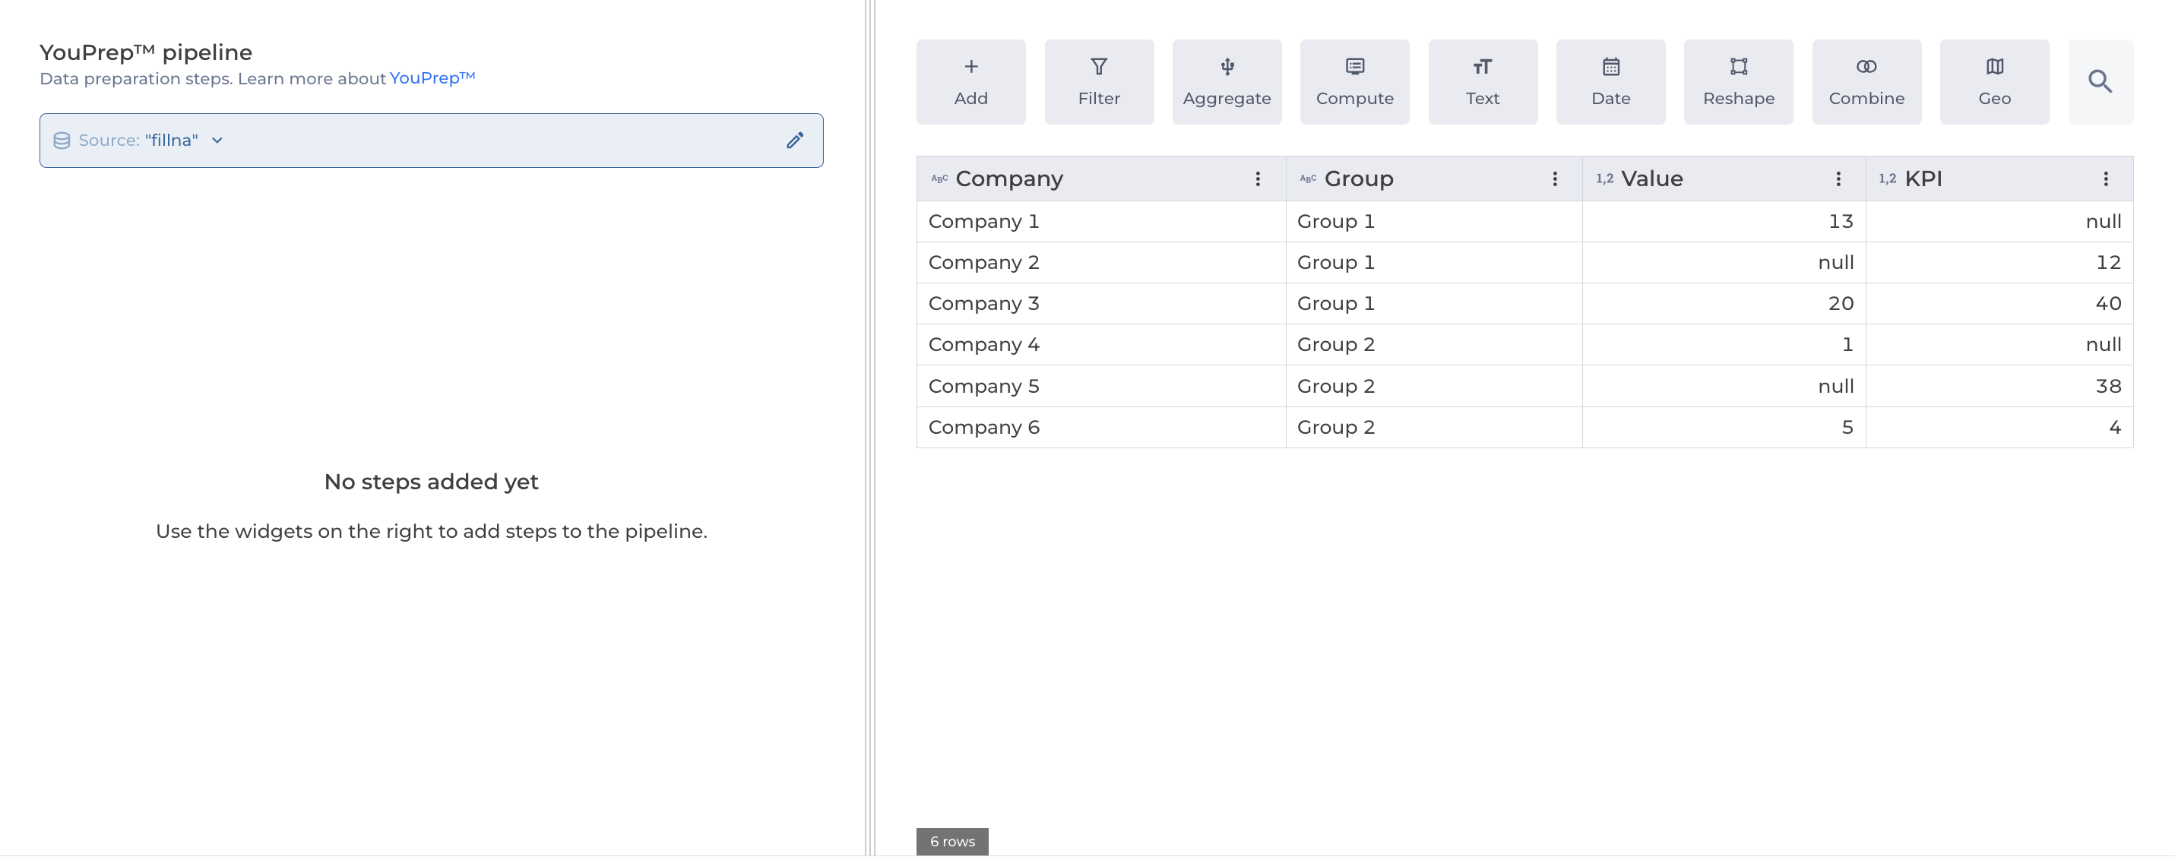Expand the Source "fillna" chevron

[x=217, y=140]
